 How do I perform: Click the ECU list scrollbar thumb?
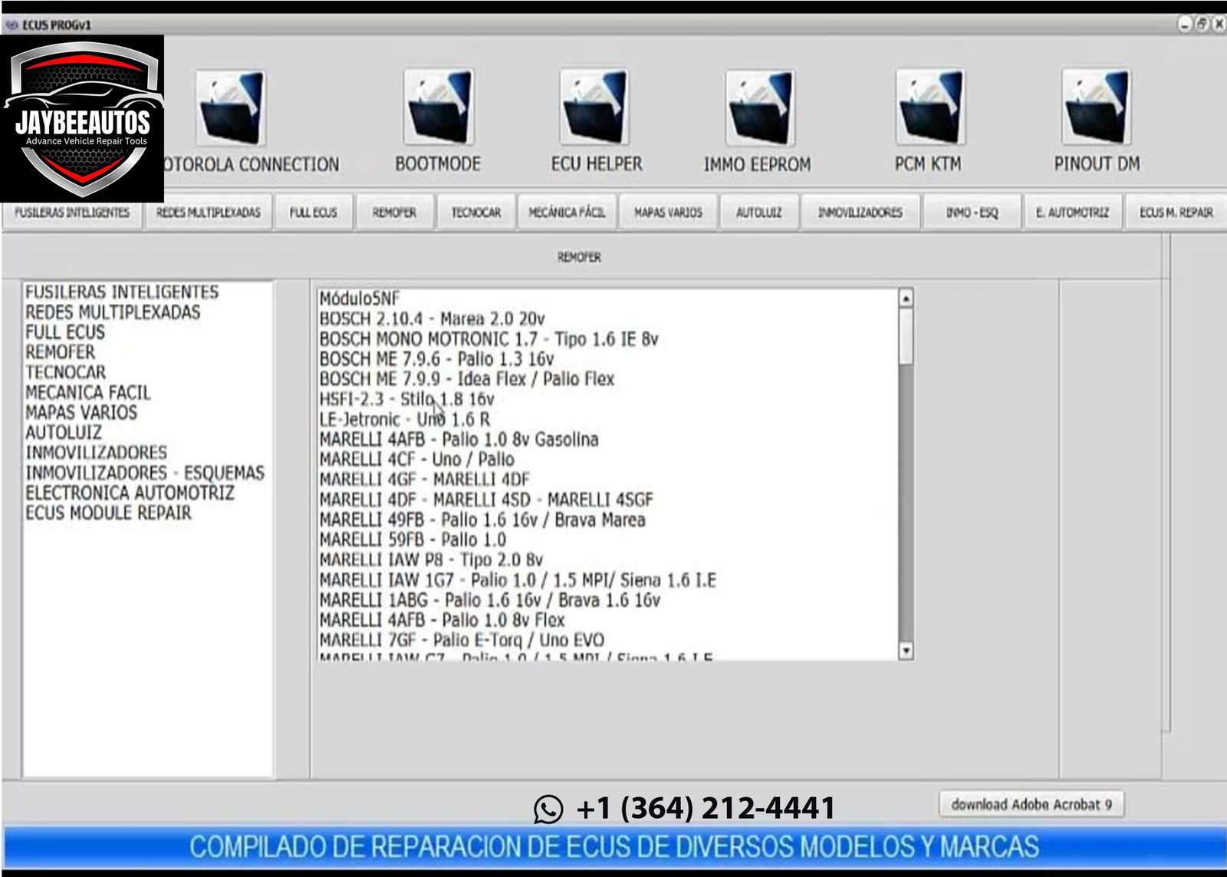tap(906, 336)
